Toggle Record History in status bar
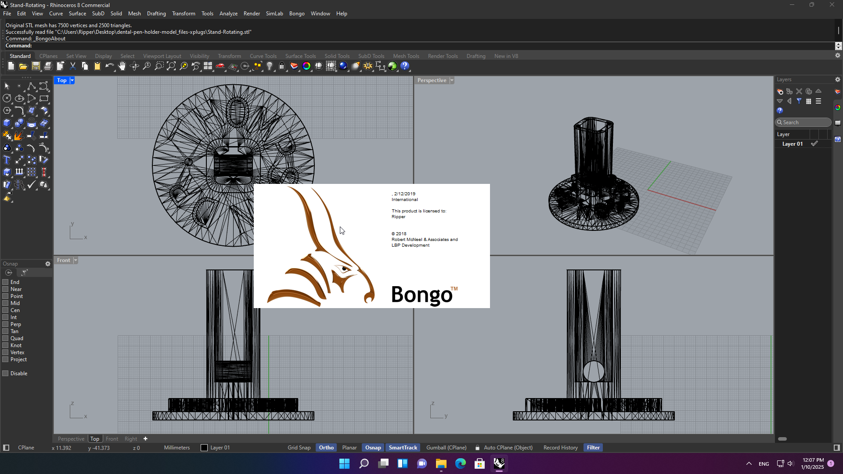Image resolution: width=843 pixels, height=474 pixels. (x=561, y=448)
